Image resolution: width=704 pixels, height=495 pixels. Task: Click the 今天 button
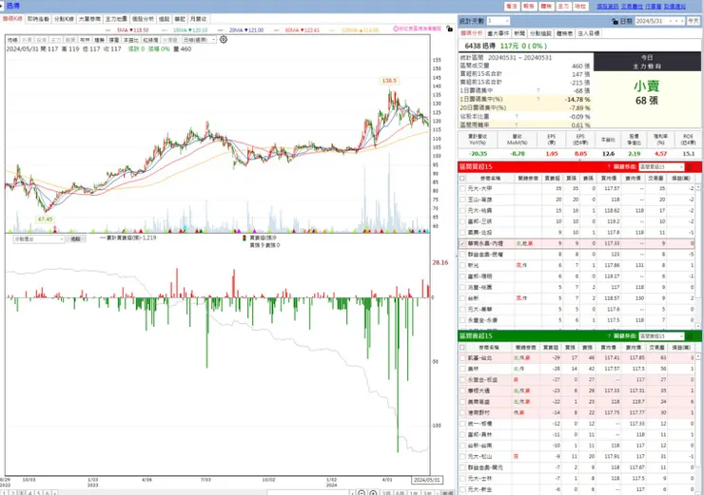coord(694,21)
